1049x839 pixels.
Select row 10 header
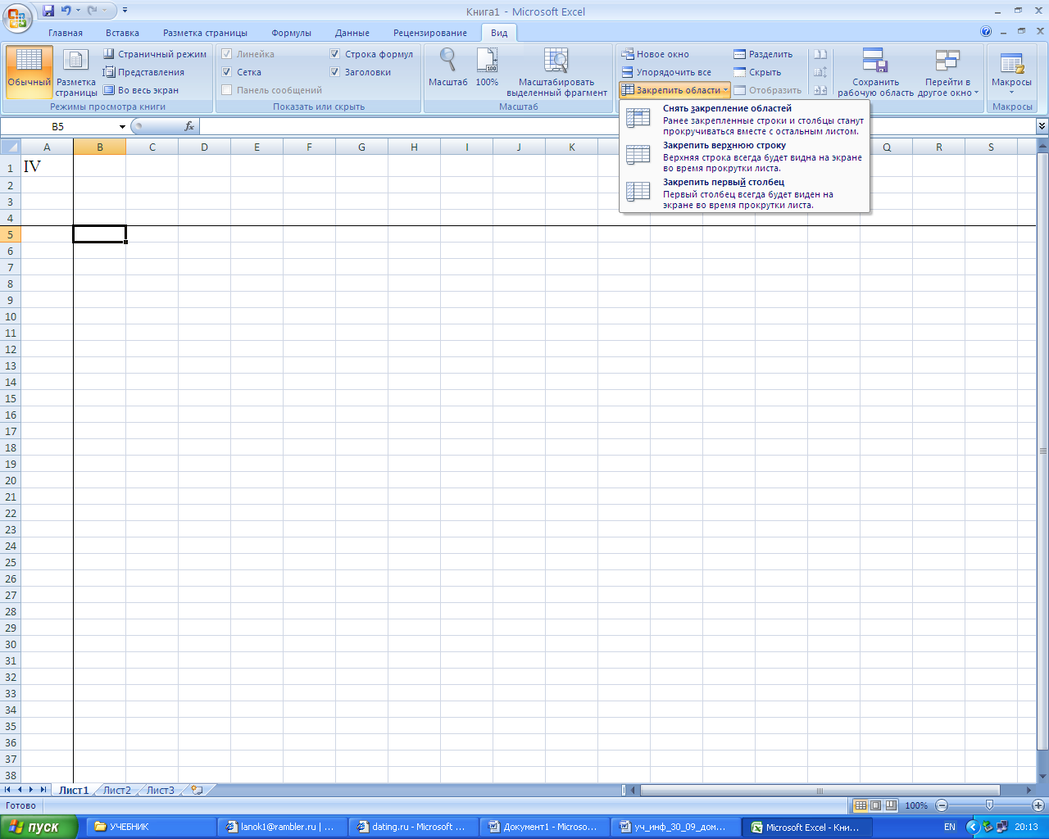click(11, 316)
